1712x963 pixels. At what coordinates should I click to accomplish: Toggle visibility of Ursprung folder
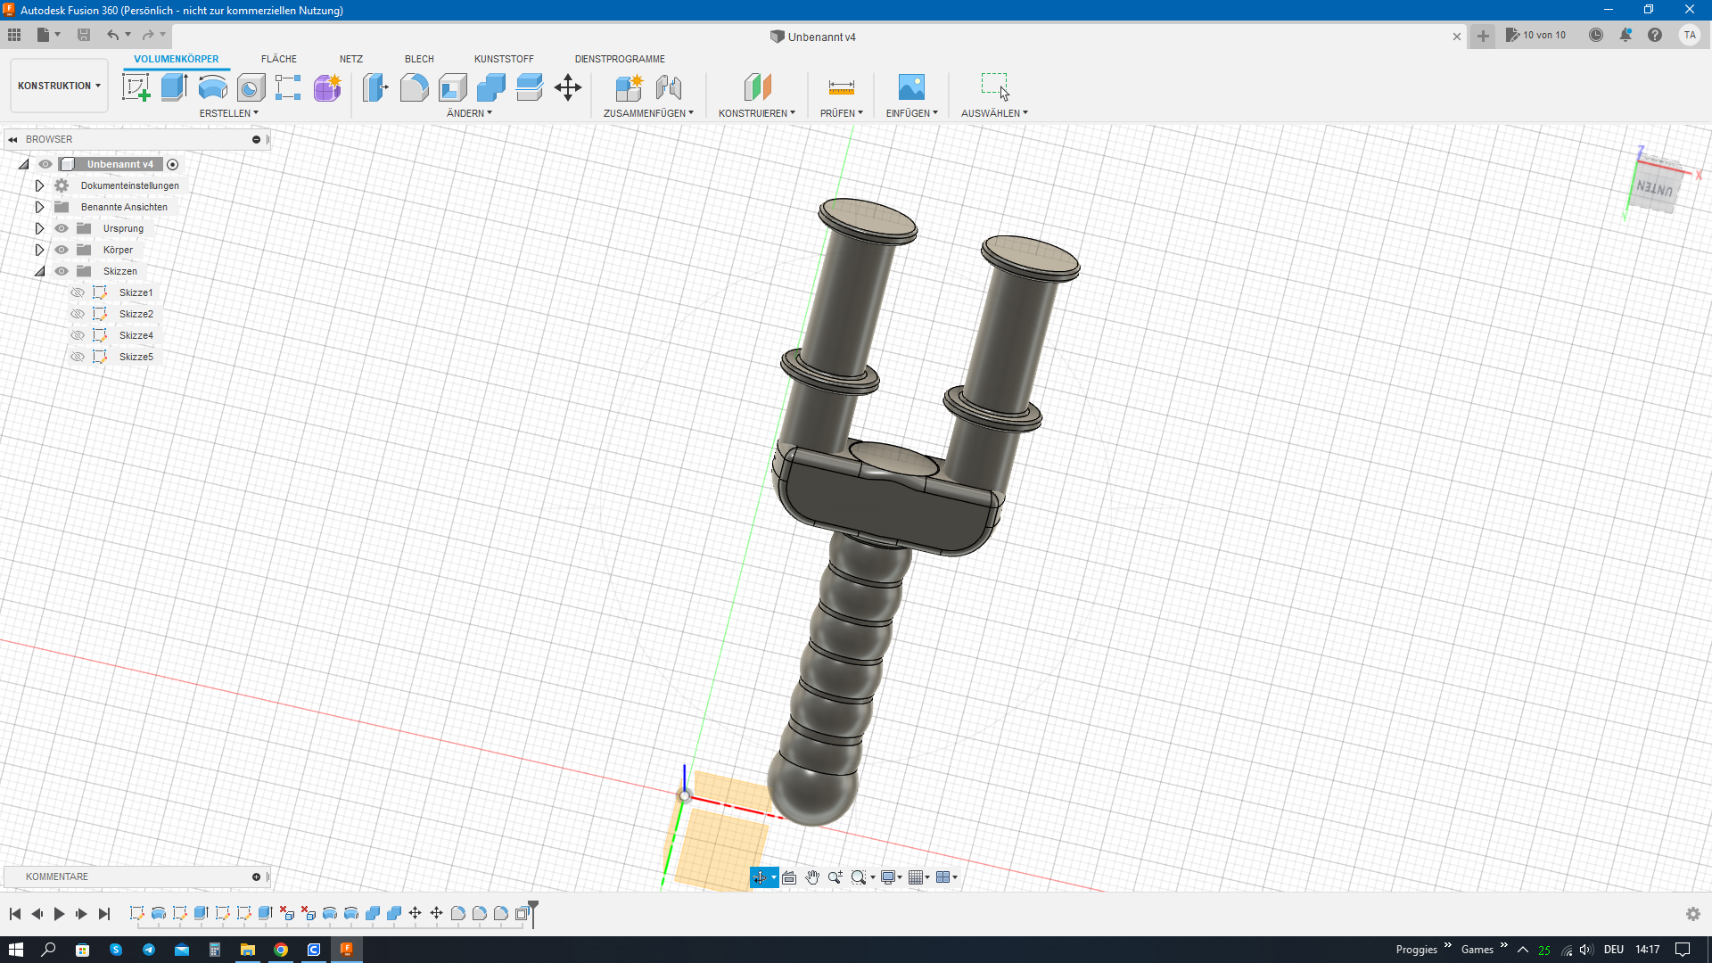point(62,228)
